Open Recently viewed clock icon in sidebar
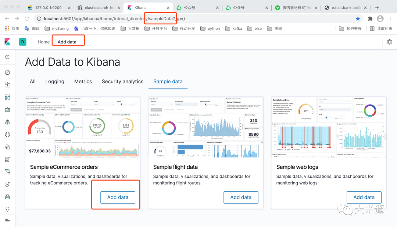 (x=7, y=57)
